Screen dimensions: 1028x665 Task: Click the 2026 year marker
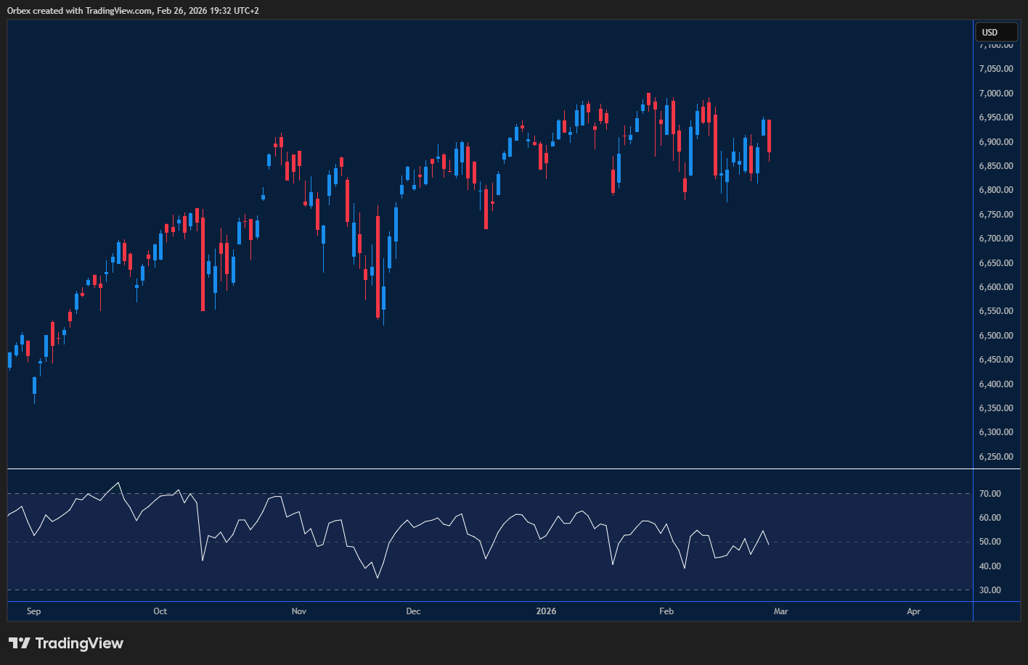546,611
